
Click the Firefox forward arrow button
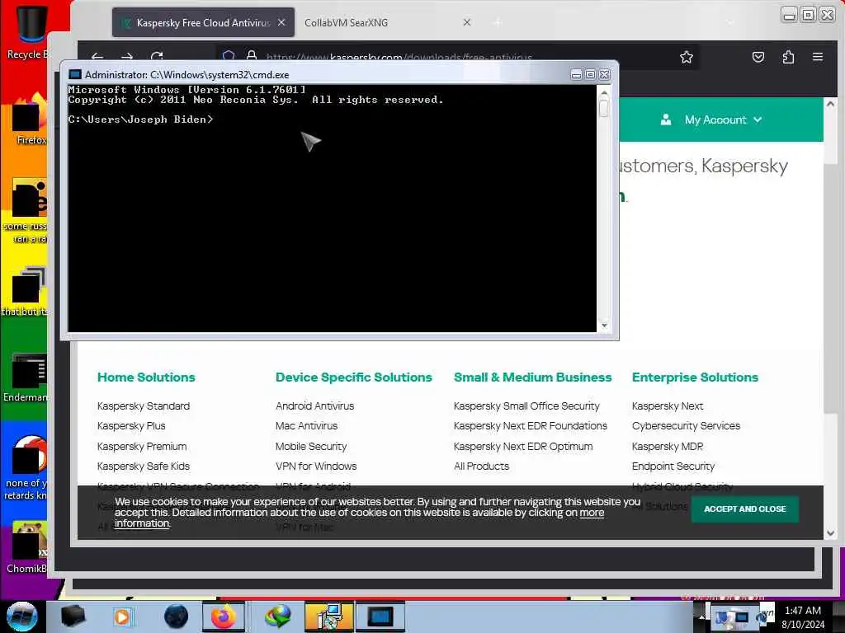click(127, 56)
